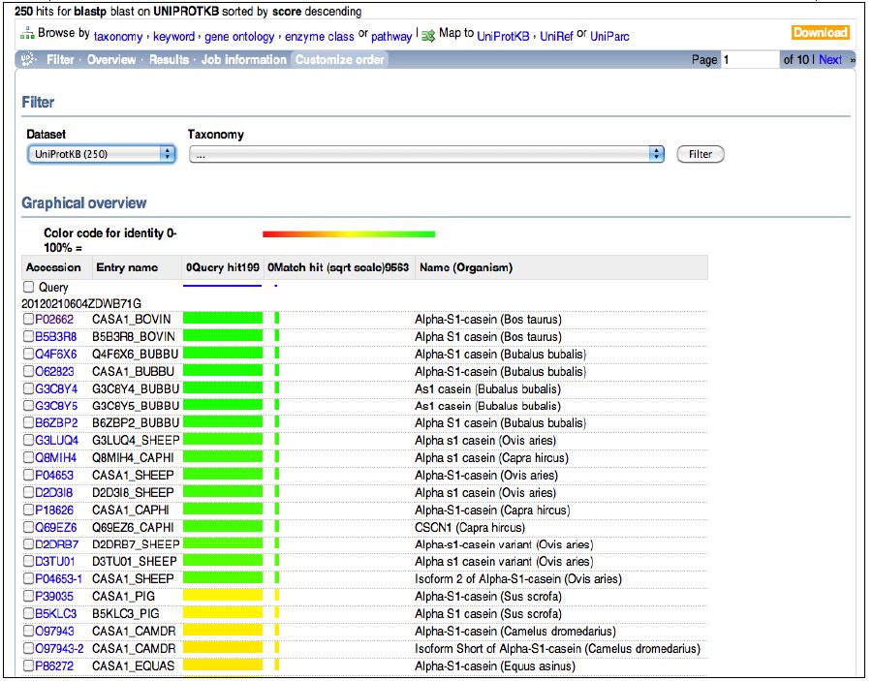Click the green Map to arrow icon
Screen dimensions: 873x681
[x=428, y=35]
